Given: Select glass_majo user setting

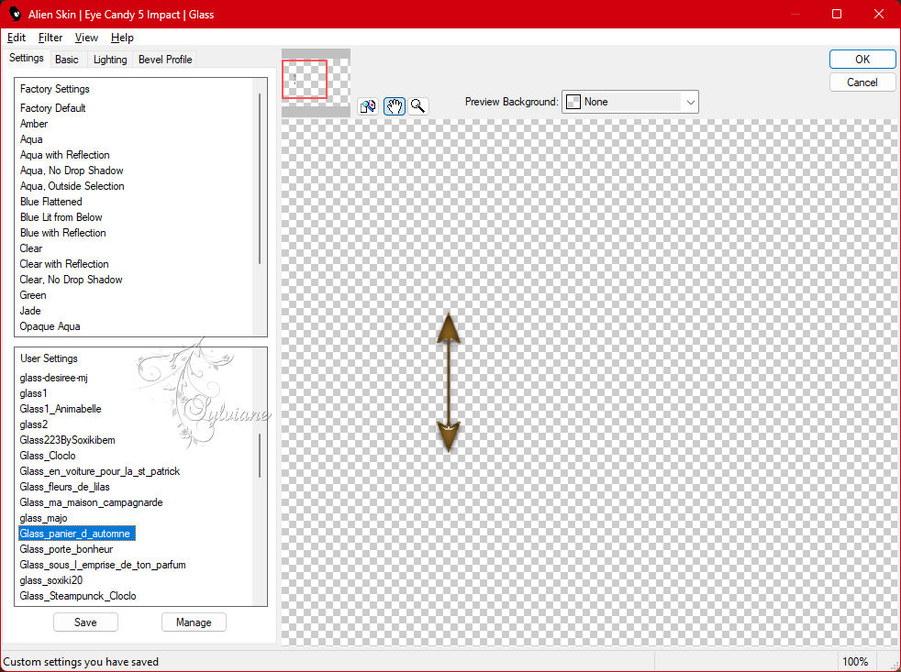Looking at the screenshot, I should [x=44, y=517].
